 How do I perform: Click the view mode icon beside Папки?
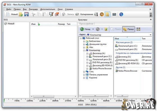138,29
